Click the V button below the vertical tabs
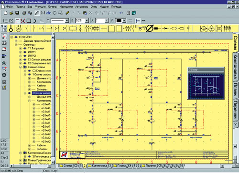 coord(235,124)
